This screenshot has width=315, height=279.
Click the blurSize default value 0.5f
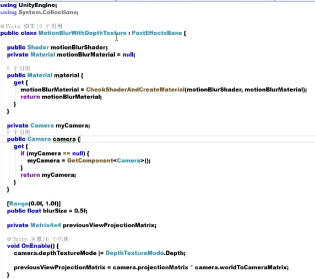pos(80,211)
